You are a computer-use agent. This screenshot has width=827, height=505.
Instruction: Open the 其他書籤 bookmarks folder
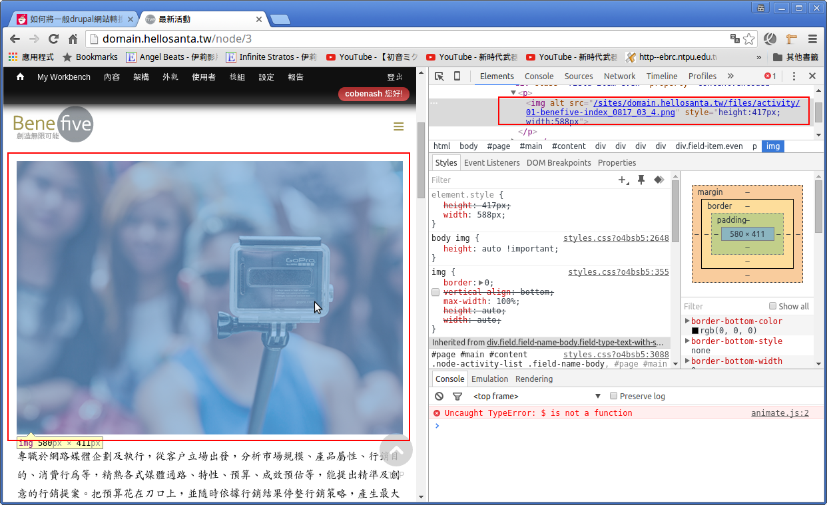tap(796, 57)
